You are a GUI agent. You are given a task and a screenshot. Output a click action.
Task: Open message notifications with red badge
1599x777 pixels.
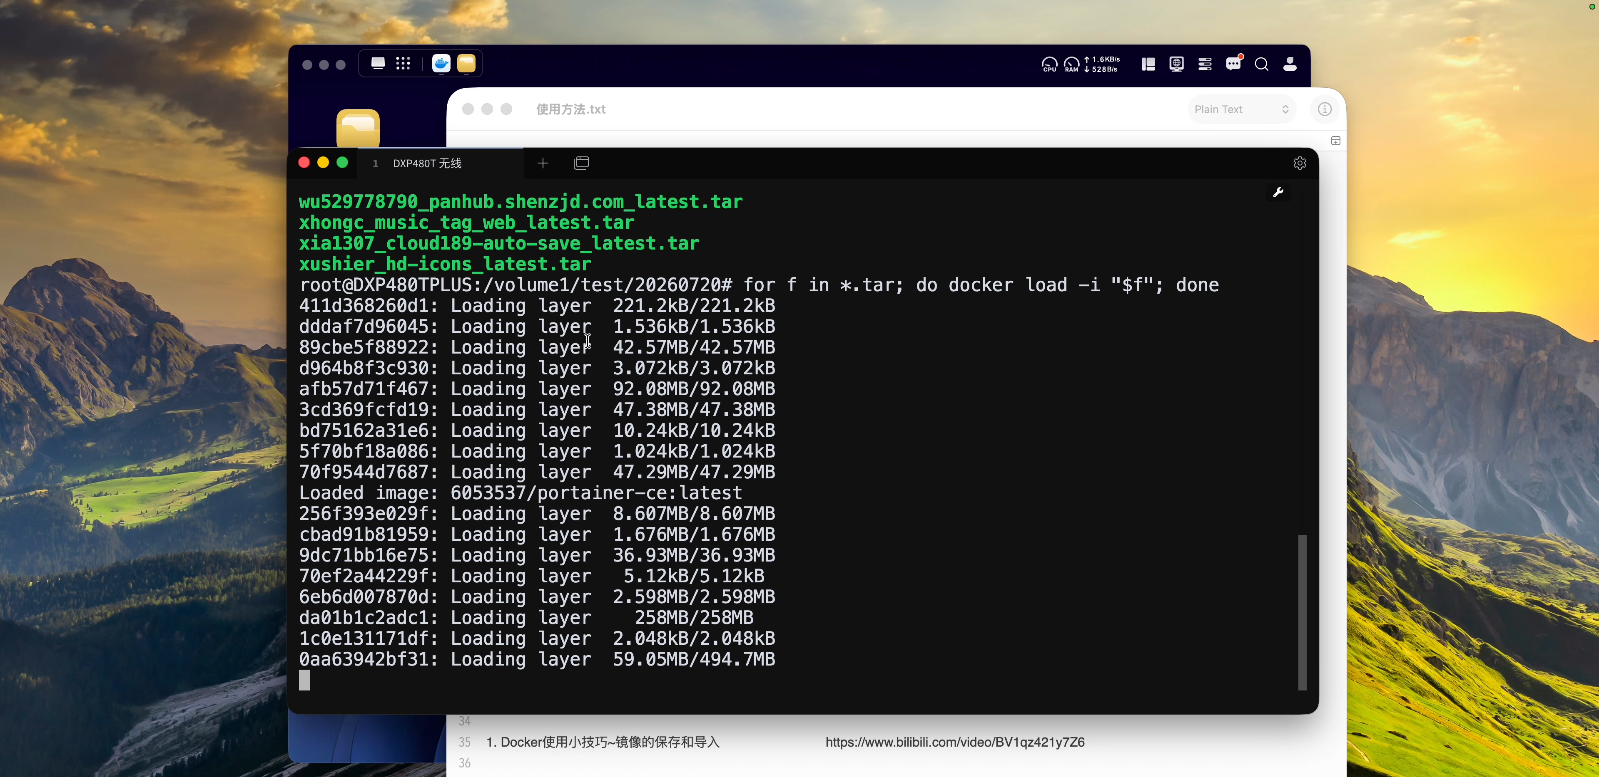click(x=1233, y=64)
